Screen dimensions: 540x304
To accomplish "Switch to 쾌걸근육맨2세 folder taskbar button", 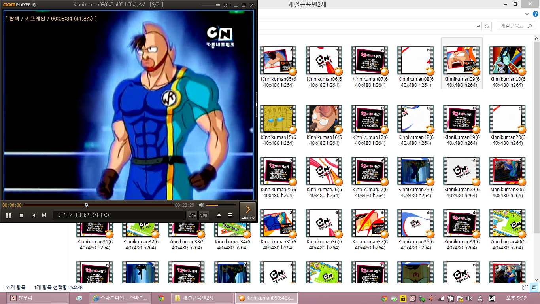I will 203,298.
